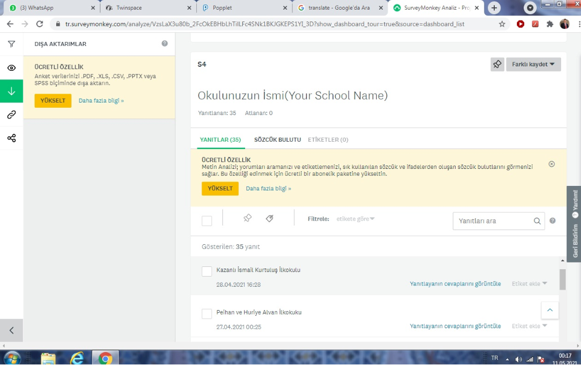Open Daha fazla bilgi link in sidebar
This screenshot has height=365, width=581.
[101, 101]
